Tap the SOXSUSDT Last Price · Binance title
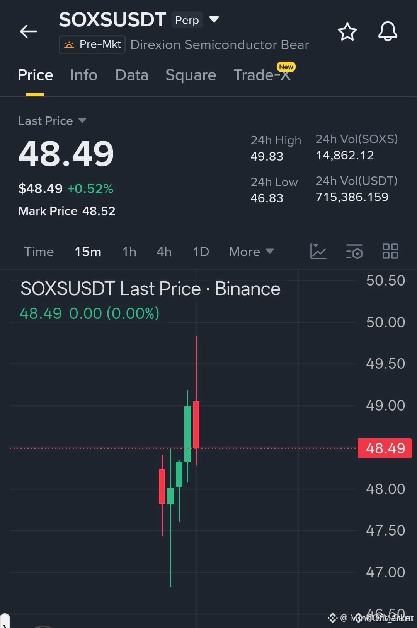This screenshot has width=417, height=628. 150,289
